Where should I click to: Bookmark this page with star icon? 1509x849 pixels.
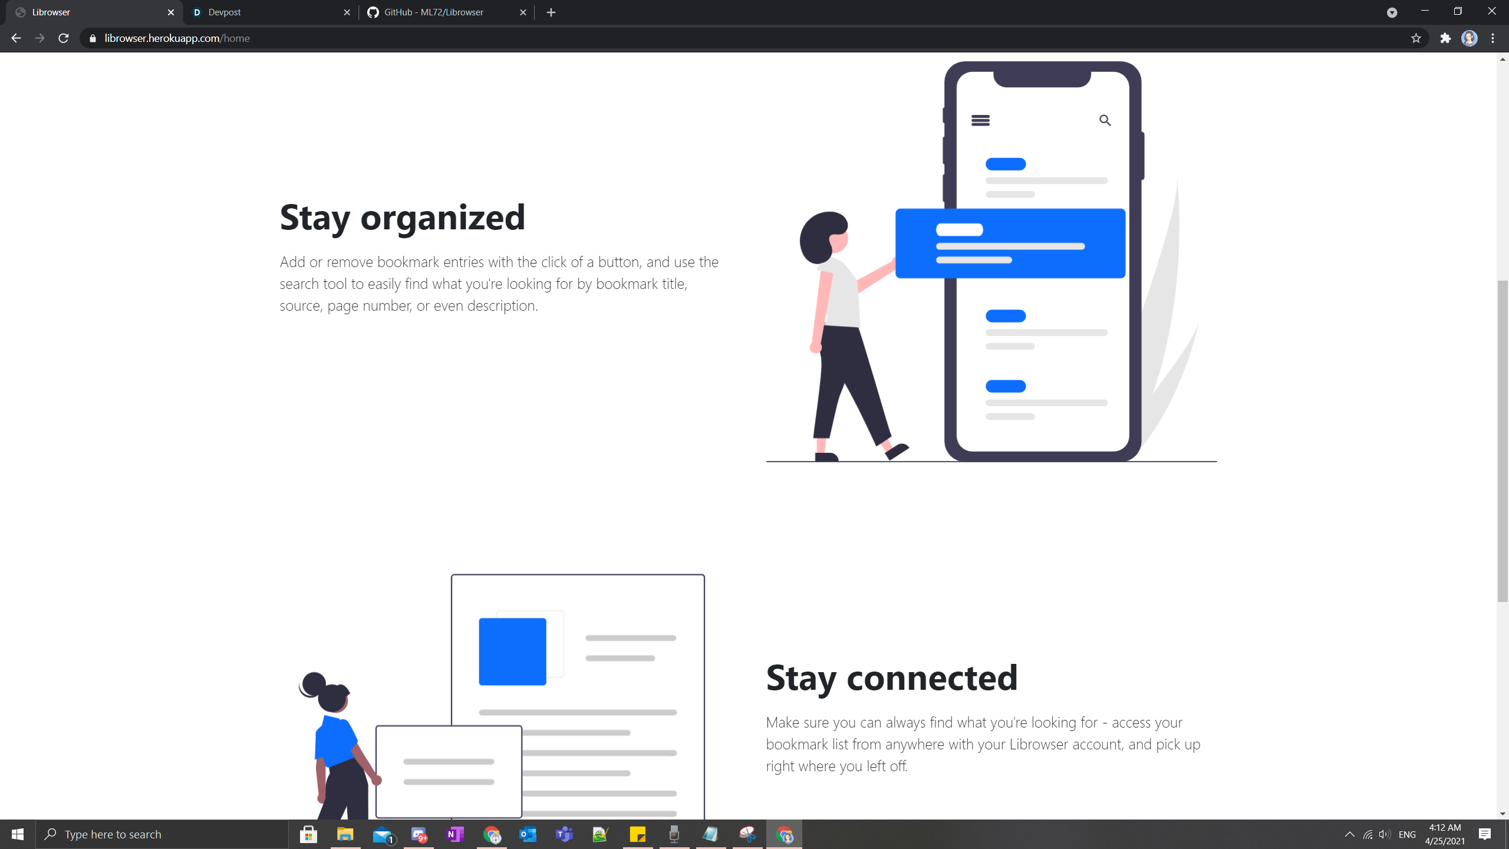(x=1416, y=38)
